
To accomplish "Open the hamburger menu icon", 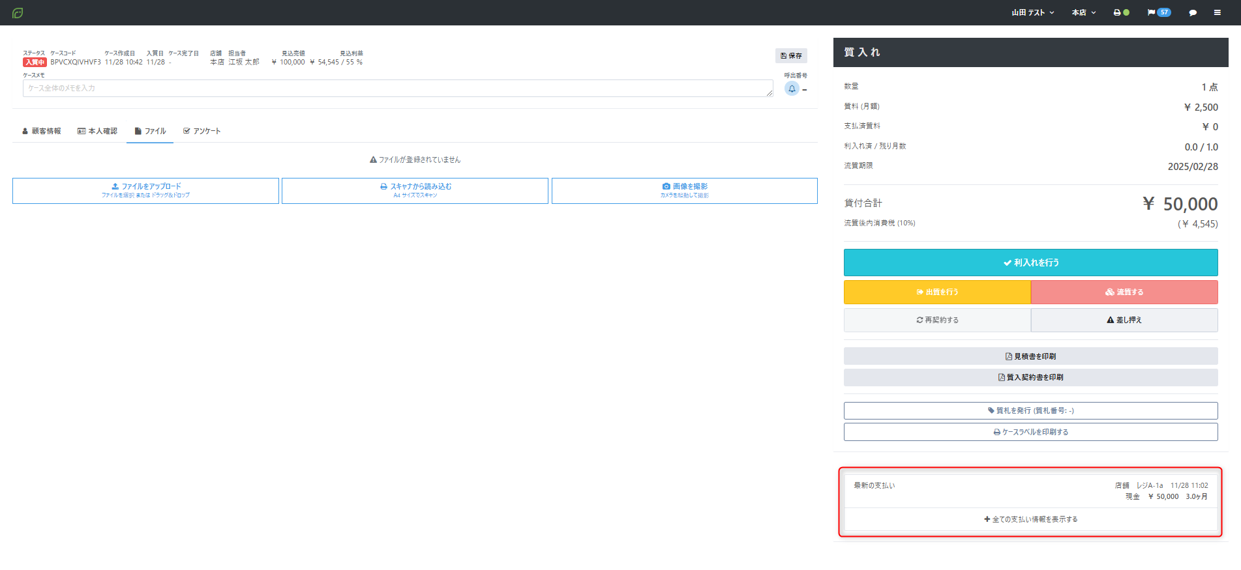I will [1217, 12].
